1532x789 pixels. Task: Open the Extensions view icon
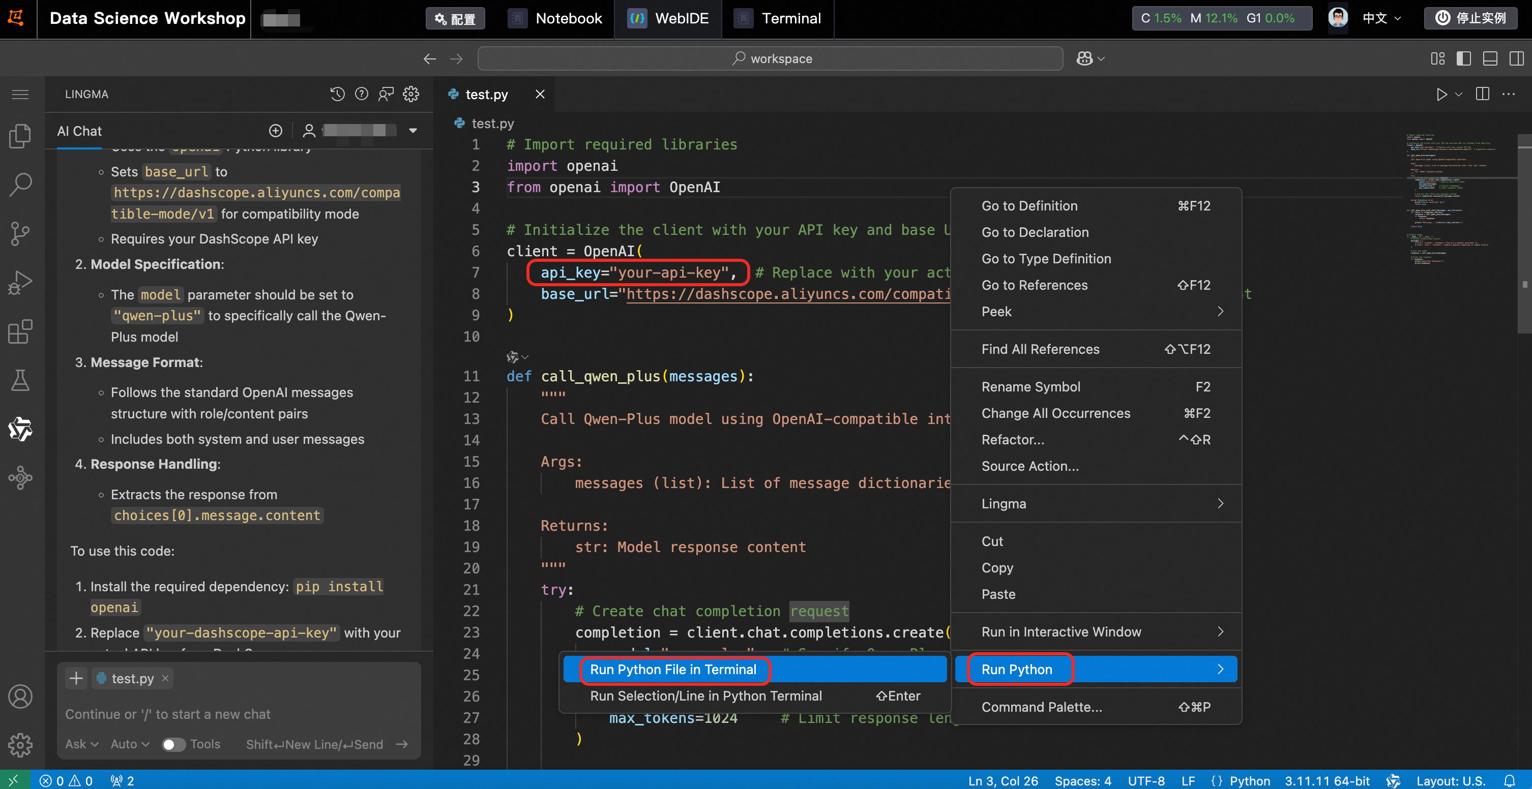[x=20, y=331]
